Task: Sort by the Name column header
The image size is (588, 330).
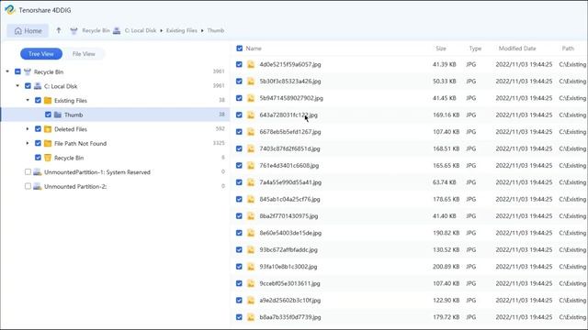Action: click(254, 49)
